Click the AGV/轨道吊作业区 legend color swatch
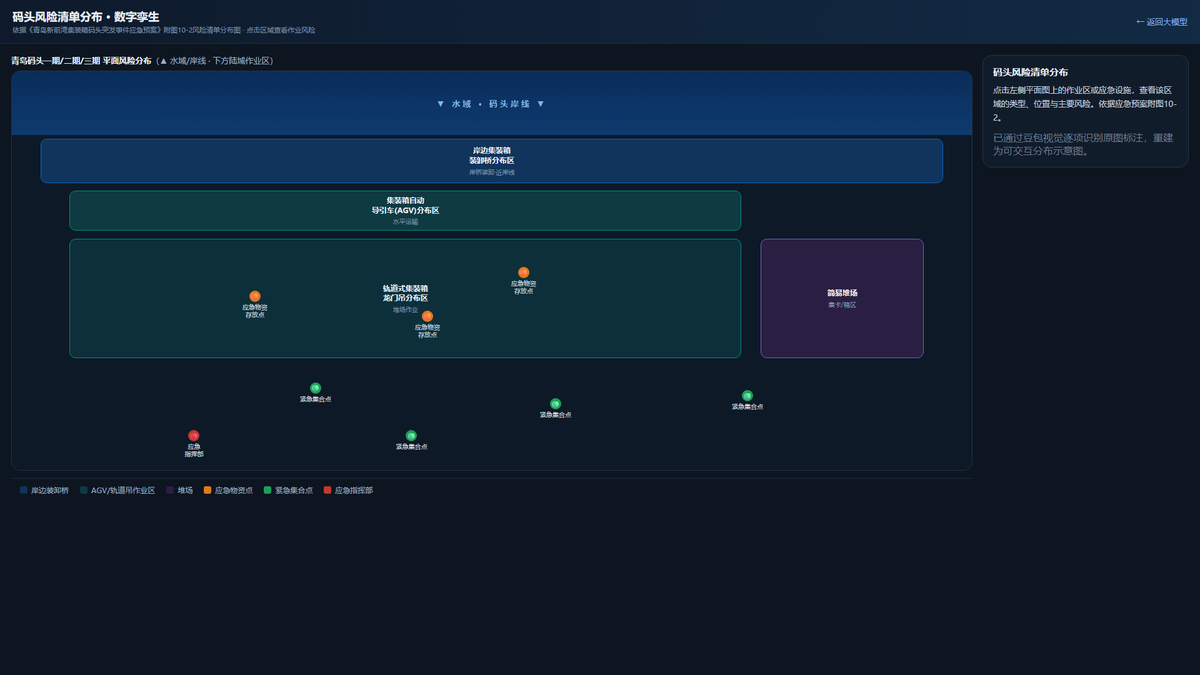Image resolution: width=1200 pixels, height=675 pixels. coord(84,490)
